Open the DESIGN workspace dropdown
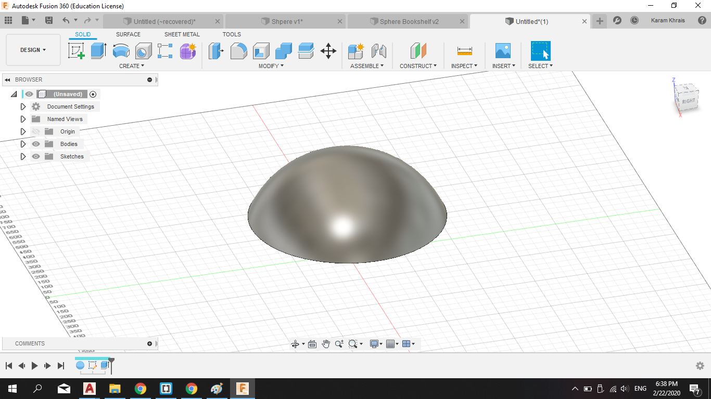711x399 pixels. click(33, 50)
